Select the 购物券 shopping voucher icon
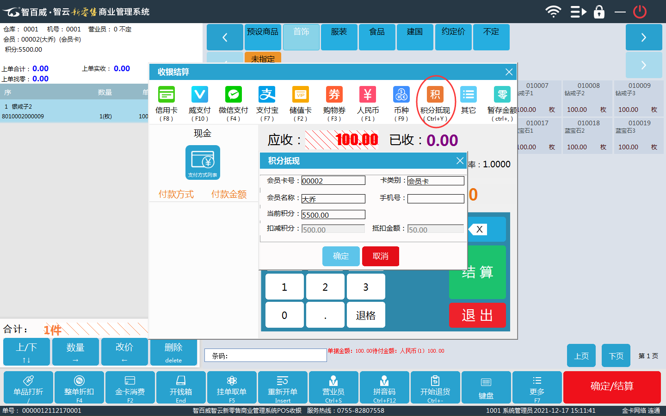The height and width of the screenshot is (416, 666). pyautogui.click(x=334, y=95)
